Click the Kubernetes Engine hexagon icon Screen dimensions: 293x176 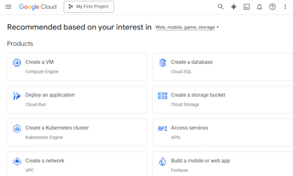17,129
